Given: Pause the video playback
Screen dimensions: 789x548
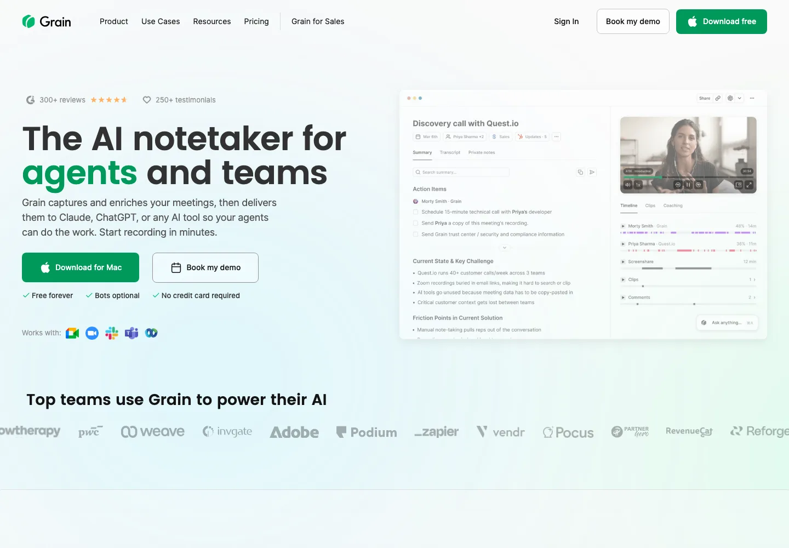Looking at the screenshot, I should pyautogui.click(x=688, y=185).
